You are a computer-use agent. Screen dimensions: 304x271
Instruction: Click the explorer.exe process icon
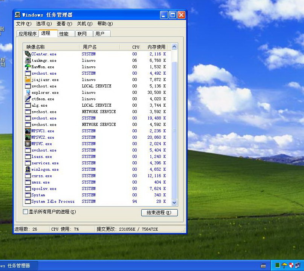(x=28, y=92)
